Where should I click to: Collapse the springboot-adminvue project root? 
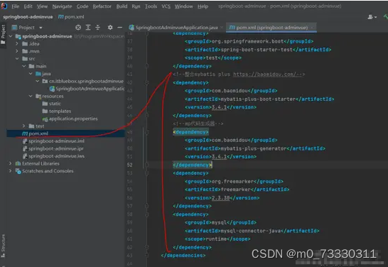[x=11, y=36]
